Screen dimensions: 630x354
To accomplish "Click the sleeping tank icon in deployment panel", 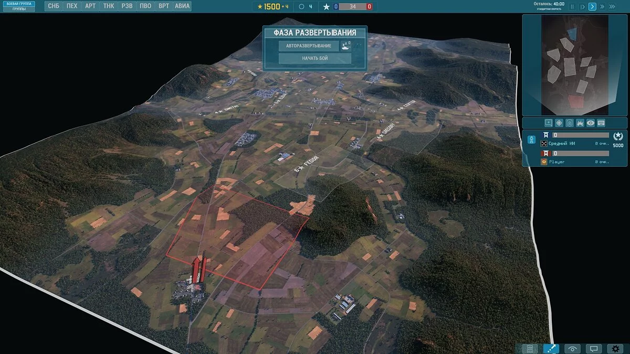I will coord(345,46).
